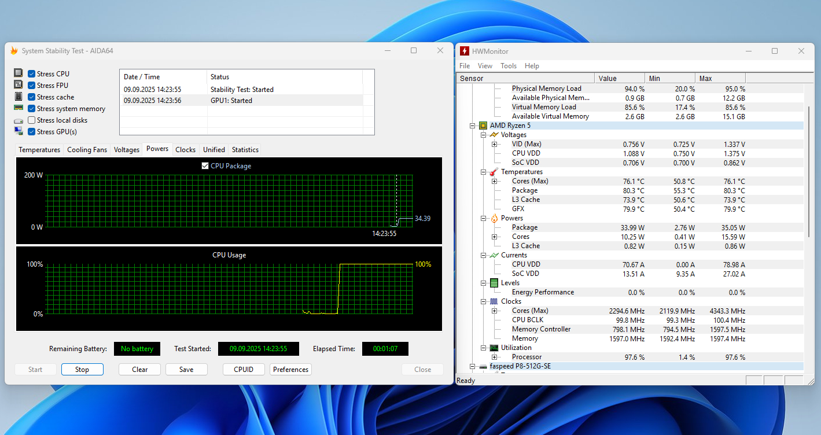This screenshot has height=435, width=821.
Task: Expand the Processor utilization entry
Action: (494, 357)
